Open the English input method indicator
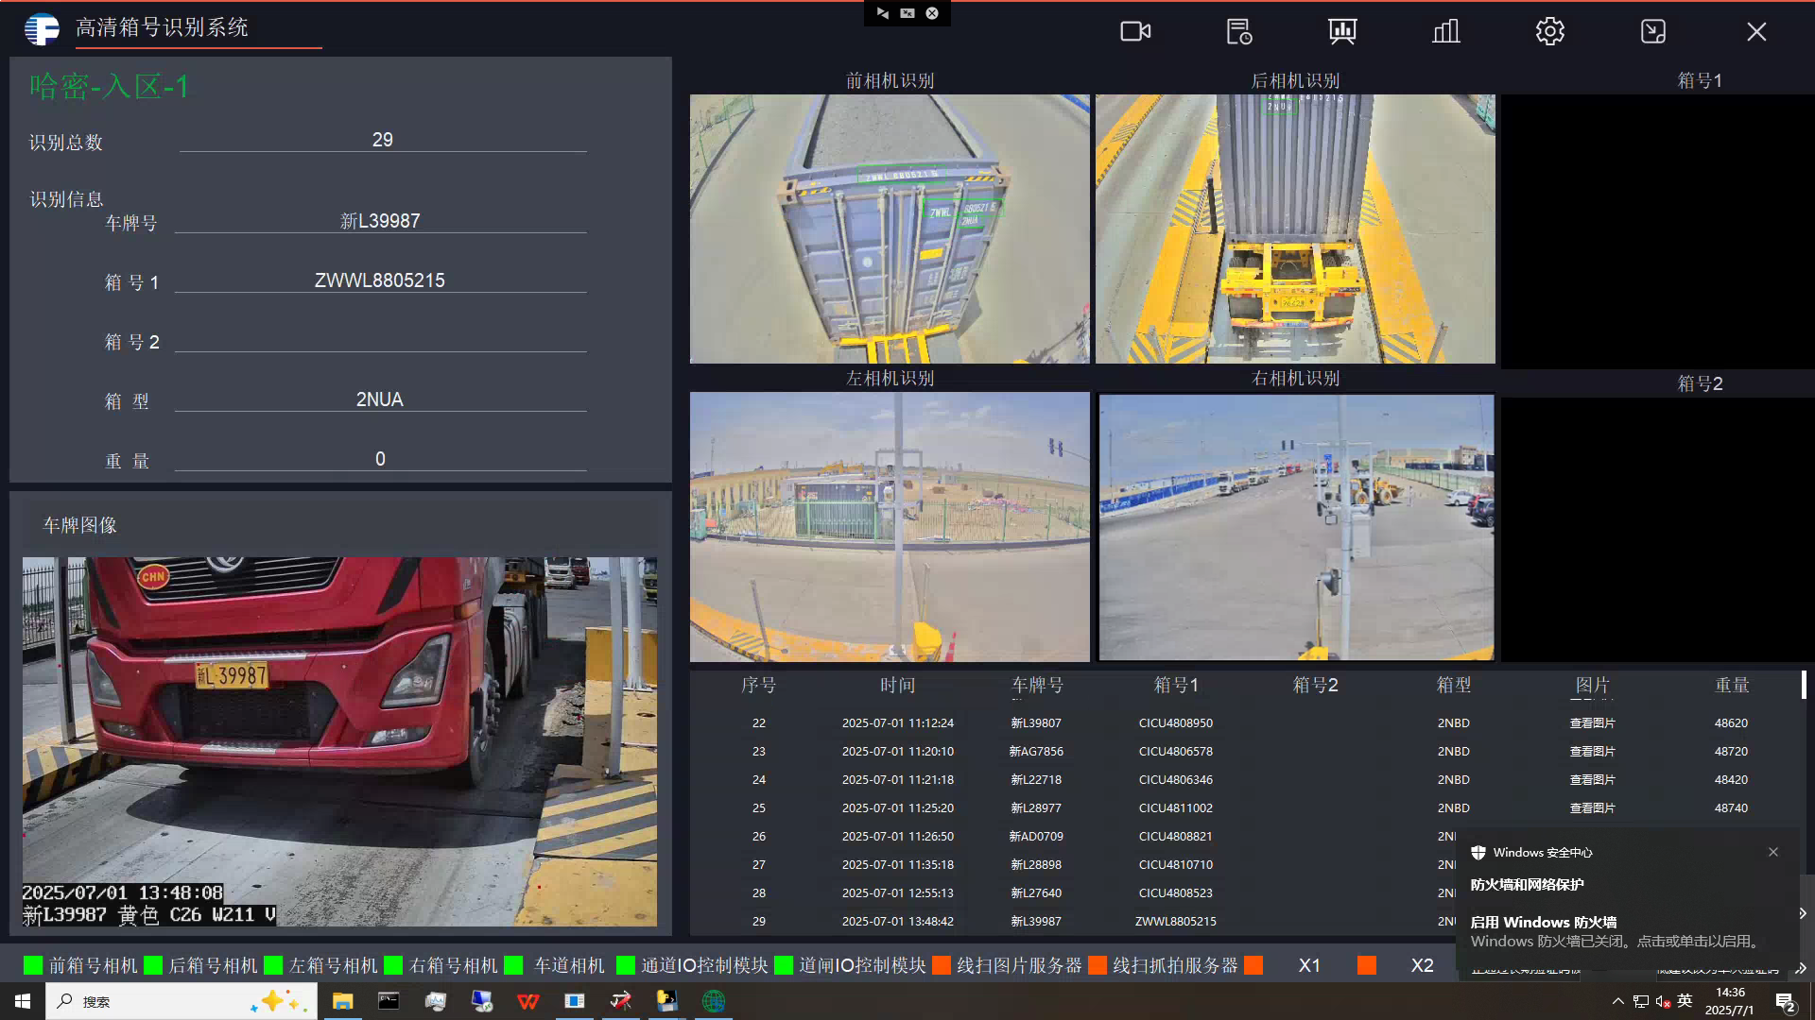This screenshot has height=1020, width=1815. click(1685, 1001)
